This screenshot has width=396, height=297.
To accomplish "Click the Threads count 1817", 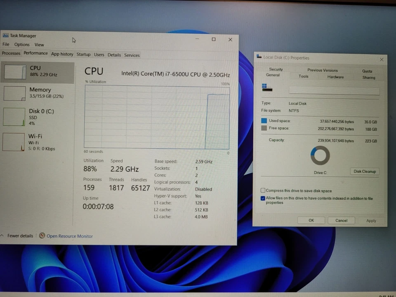I will [116, 188].
